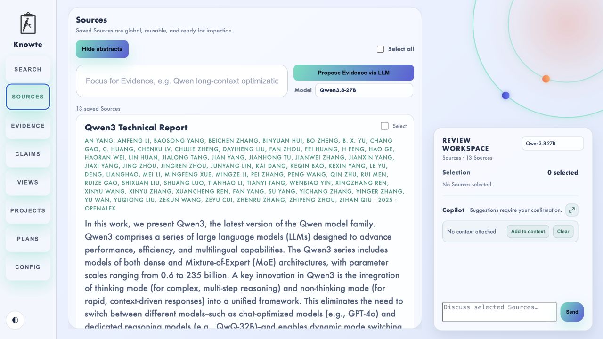
Task: Click the Knowte clipboard logo icon
Action: point(28,23)
